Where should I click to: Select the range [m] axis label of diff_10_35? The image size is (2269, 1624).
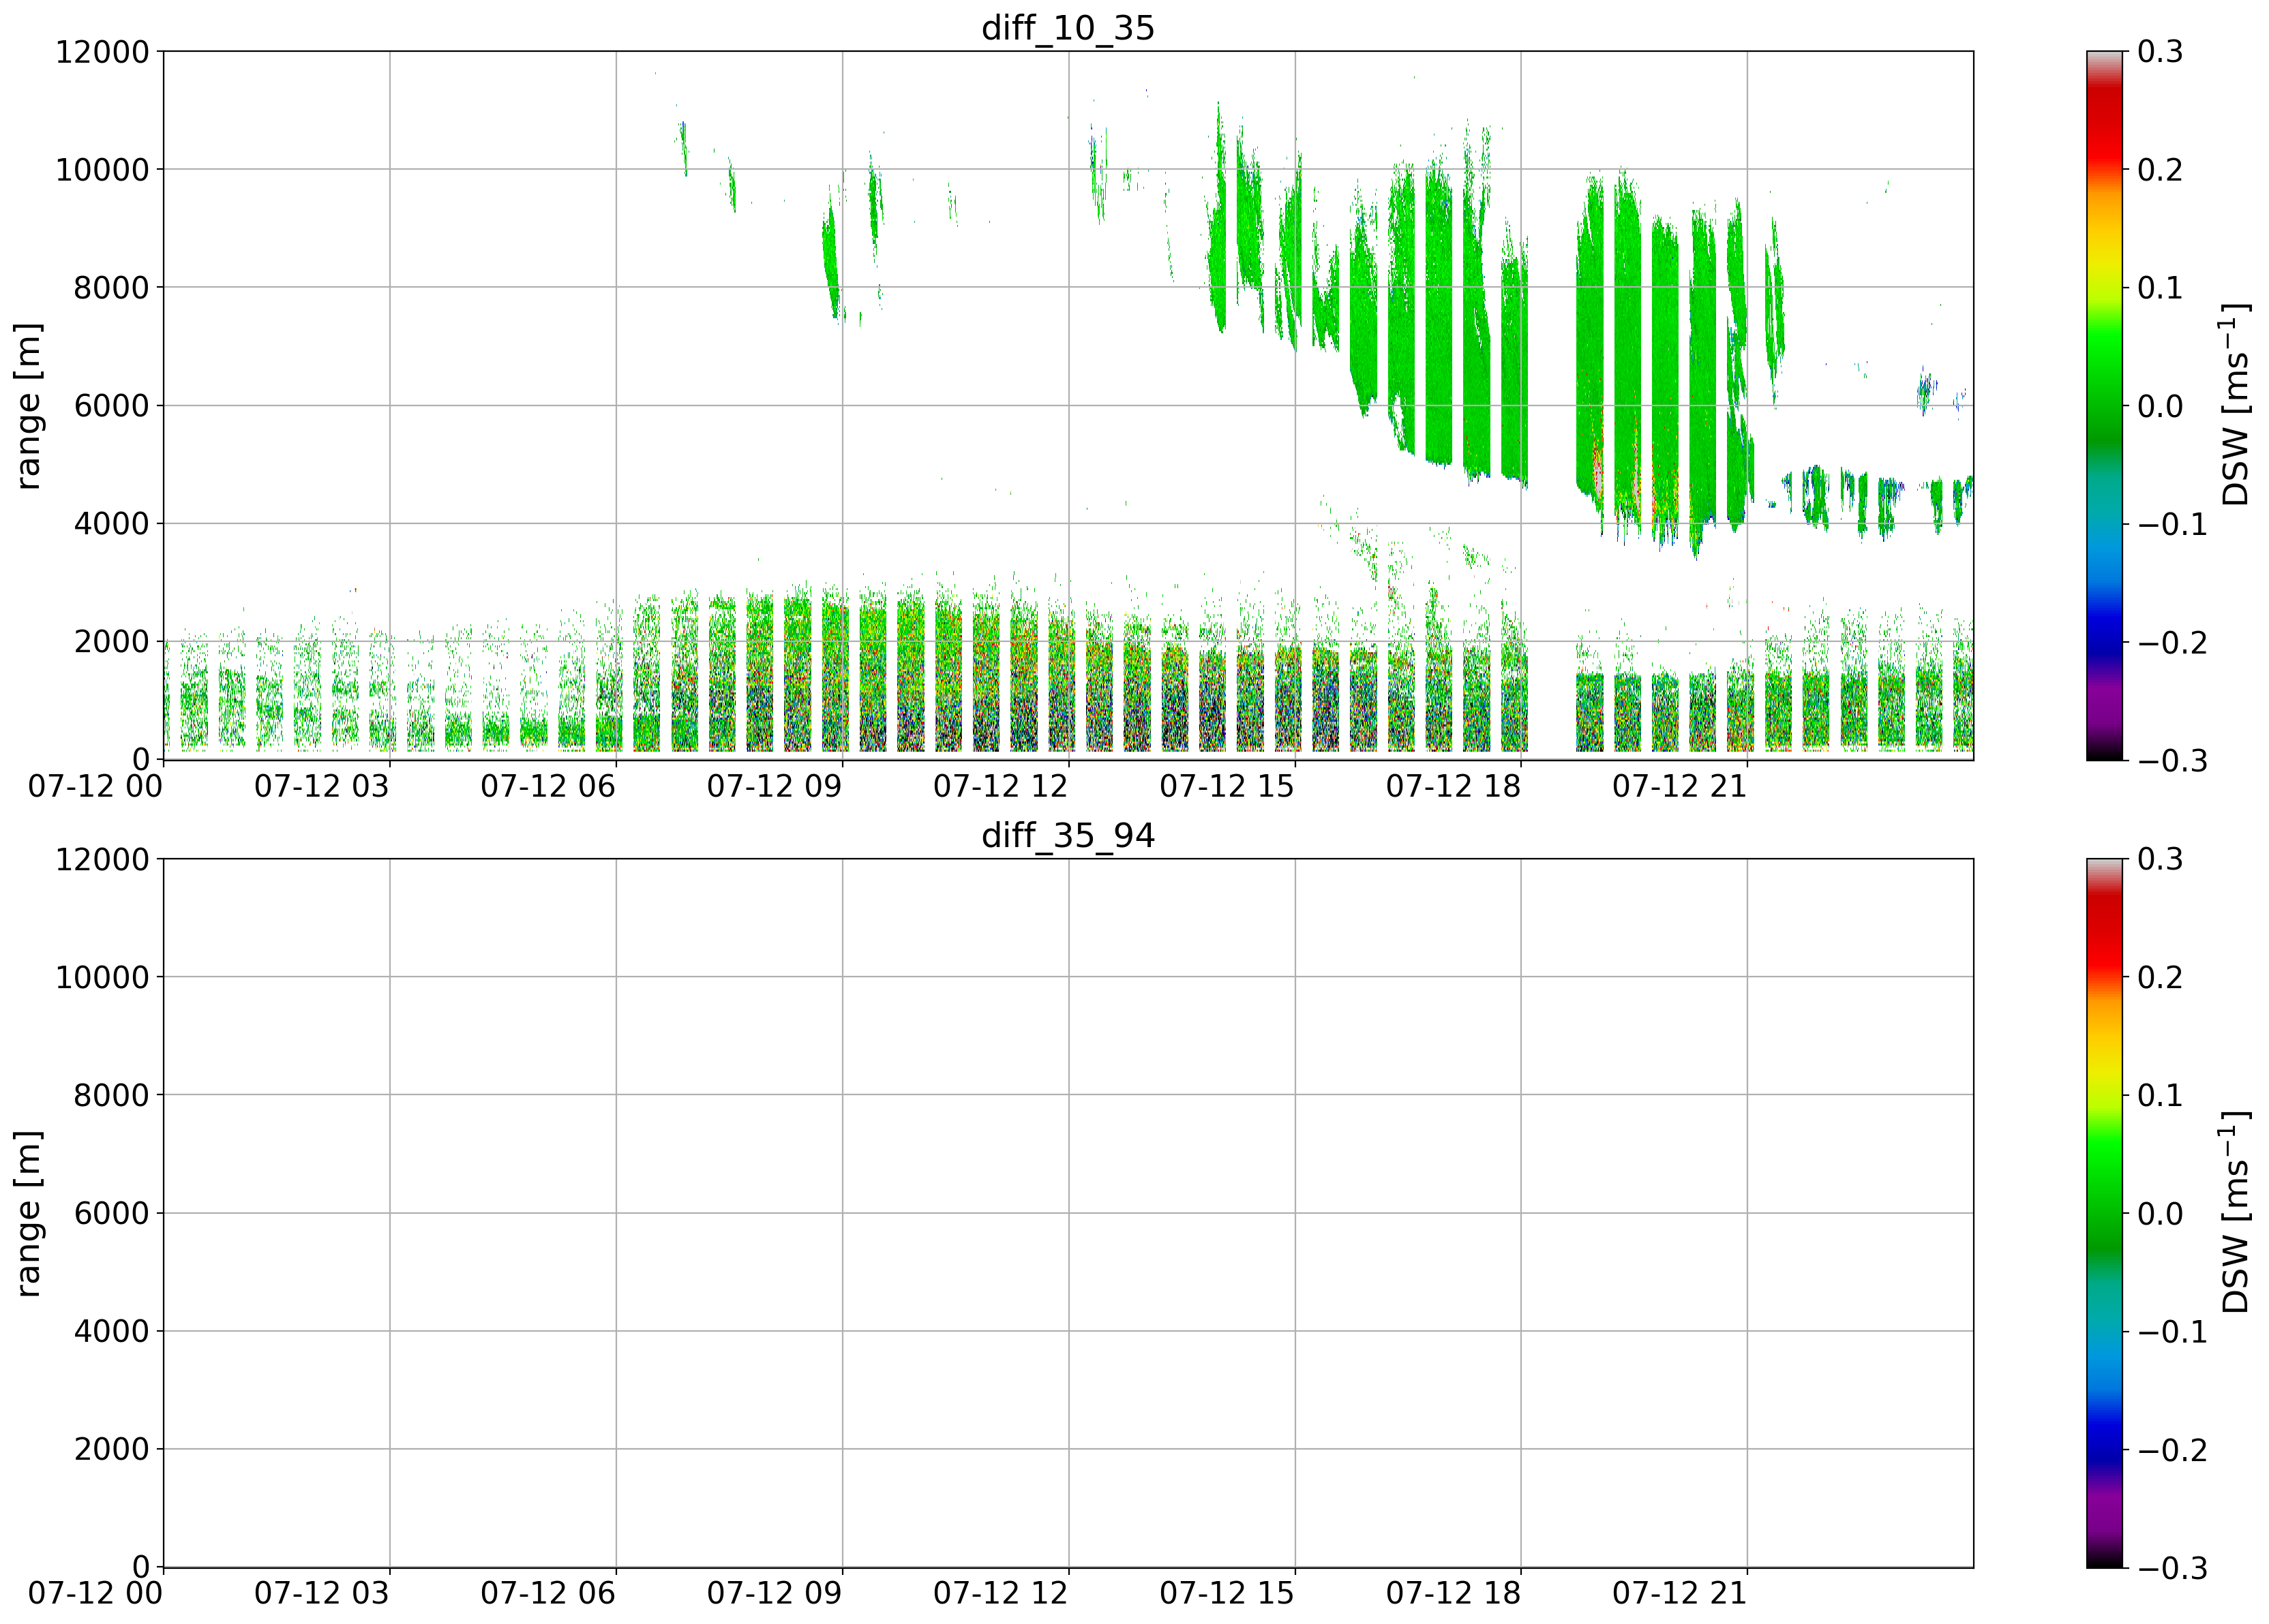pos(28,406)
